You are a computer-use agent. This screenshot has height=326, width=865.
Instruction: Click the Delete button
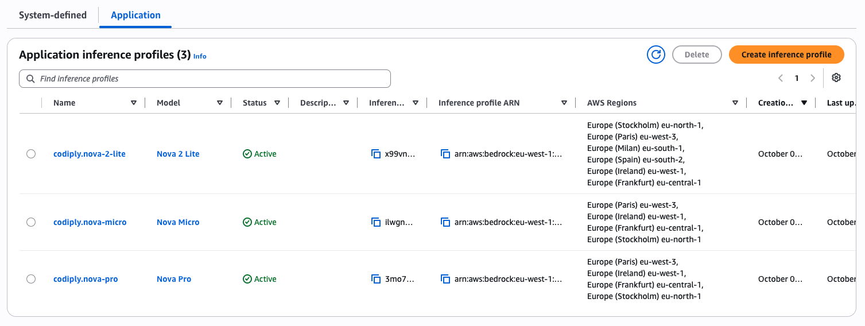(x=697, y=55)
